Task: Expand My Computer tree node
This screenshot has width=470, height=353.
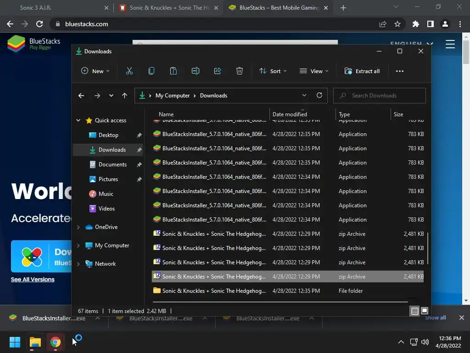Action: pyautogui.click(x=78, y=245)
